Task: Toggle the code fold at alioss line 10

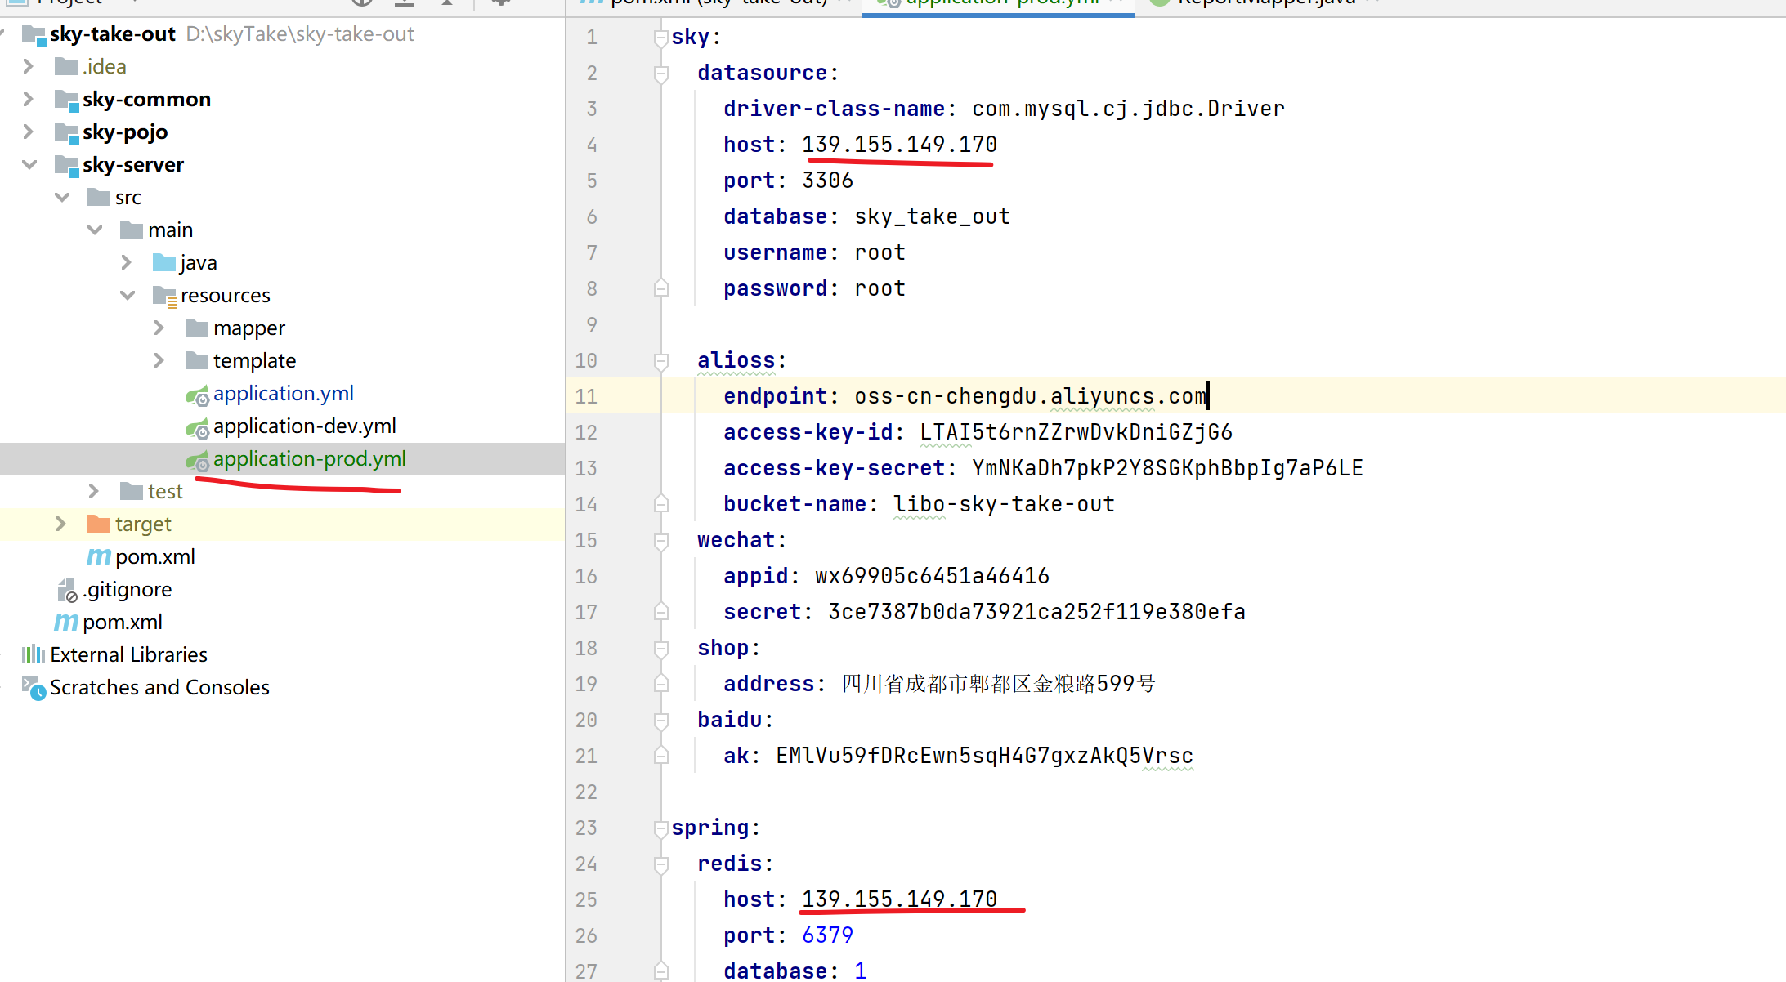Action: 661,360
